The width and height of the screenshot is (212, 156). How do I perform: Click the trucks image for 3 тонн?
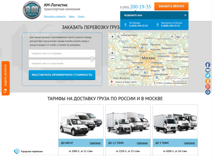[x=175, y=123]
